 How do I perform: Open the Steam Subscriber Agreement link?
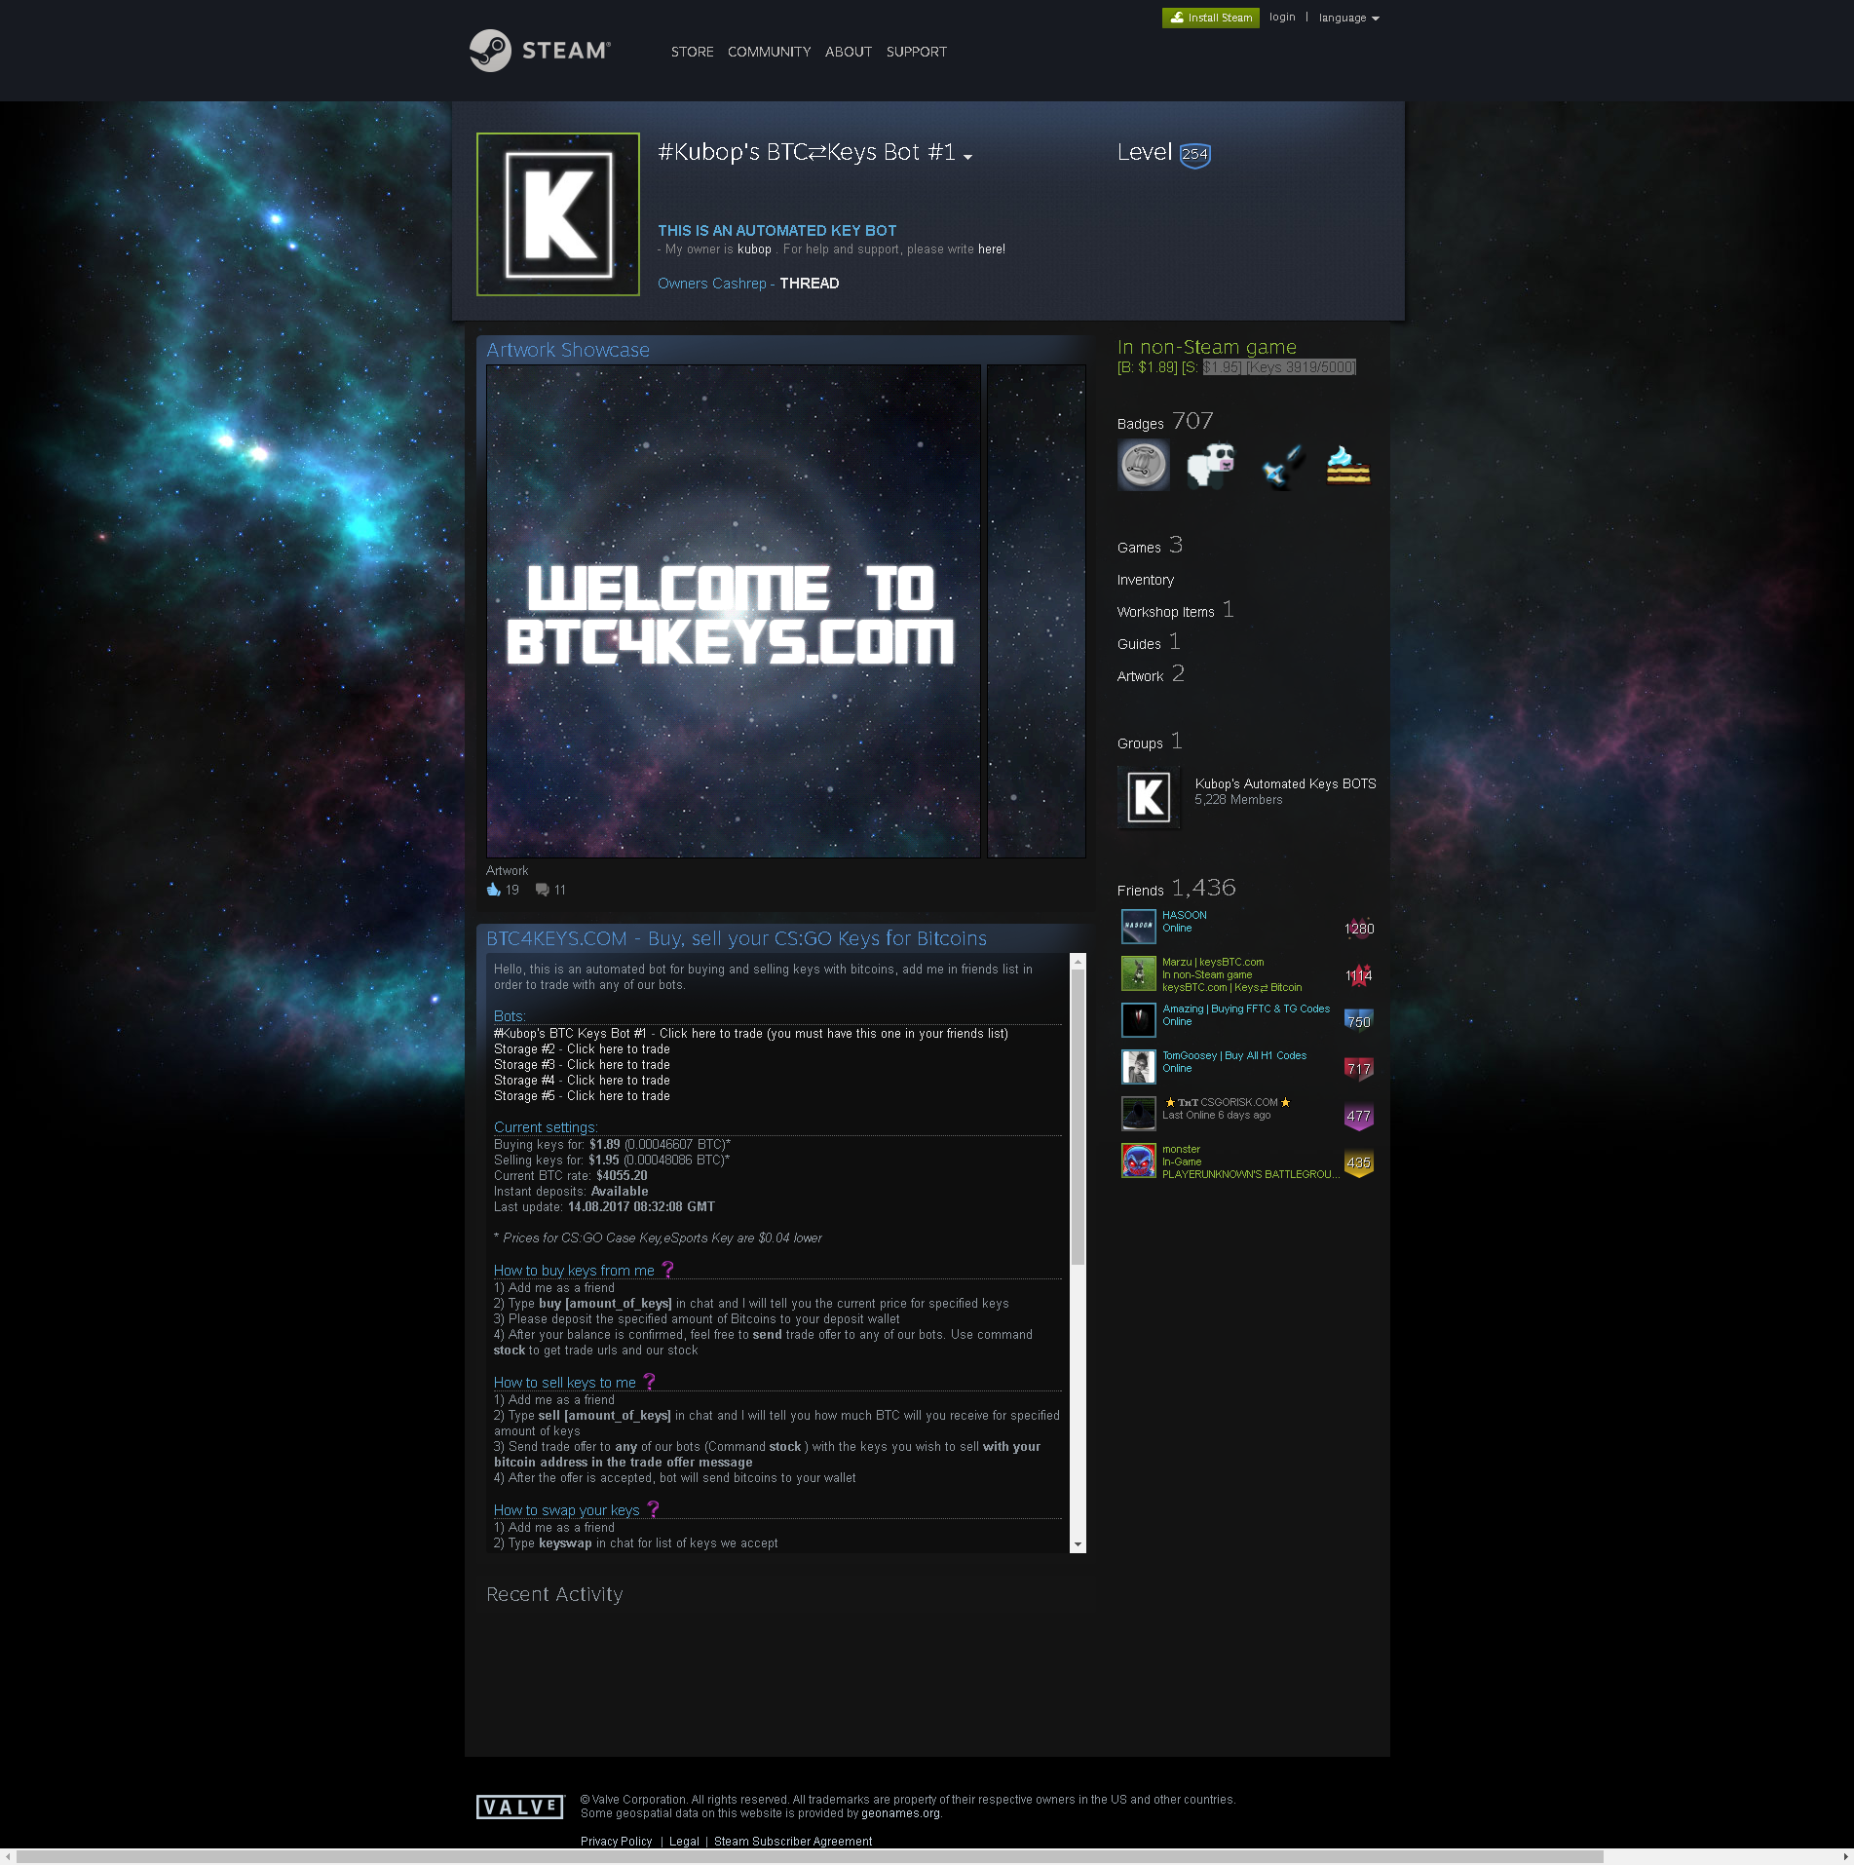[x=793, y=1841]
